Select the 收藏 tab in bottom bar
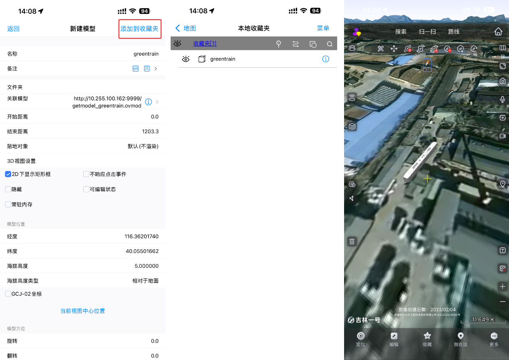 click(x=427, y=339)
